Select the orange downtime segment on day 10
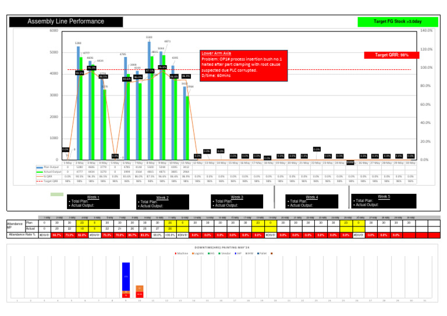The image size is (447, 316). click(x=140, y=289)
